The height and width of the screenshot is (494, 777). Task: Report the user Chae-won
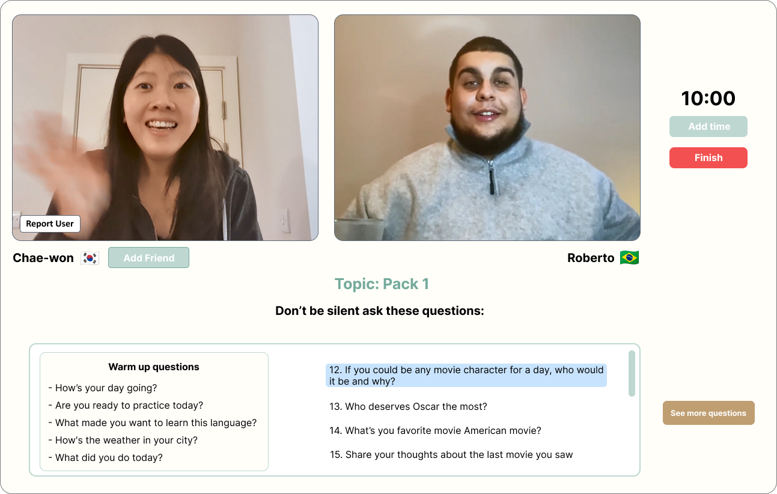tap(50, 224)
